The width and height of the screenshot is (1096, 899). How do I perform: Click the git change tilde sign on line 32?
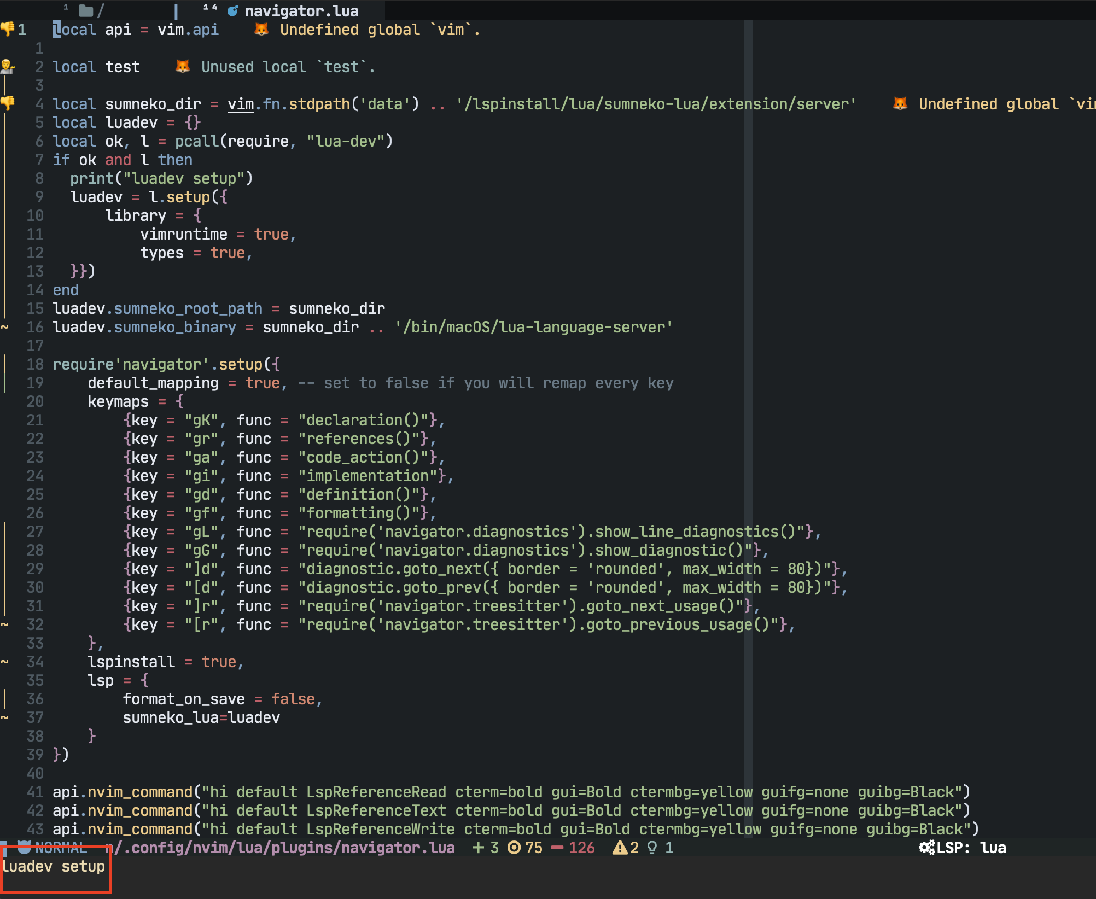(4, 624)
